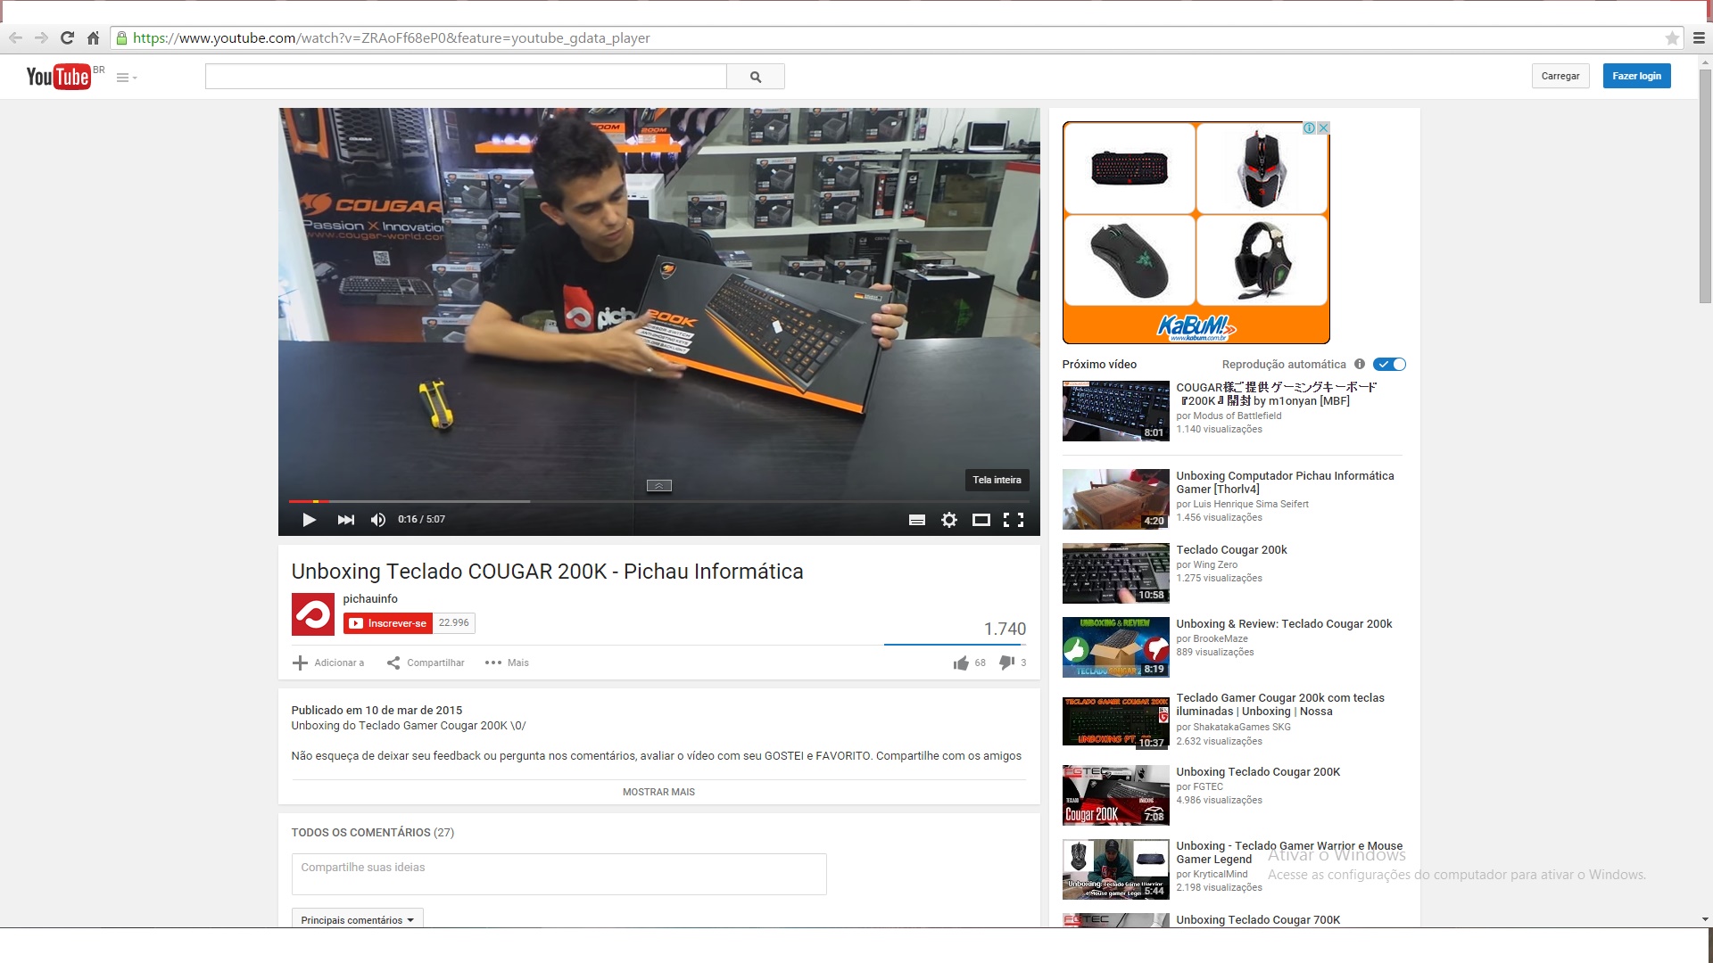
Task: Click the page scrollbar thumb
Action: click(1705, 185)
